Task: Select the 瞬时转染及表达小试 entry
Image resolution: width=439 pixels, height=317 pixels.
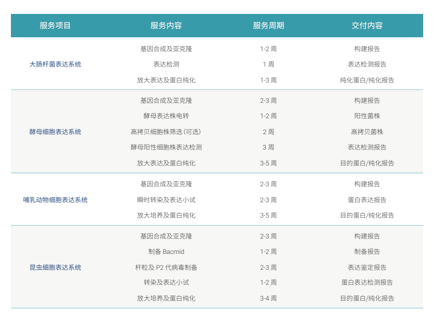Action: [166, 200]
